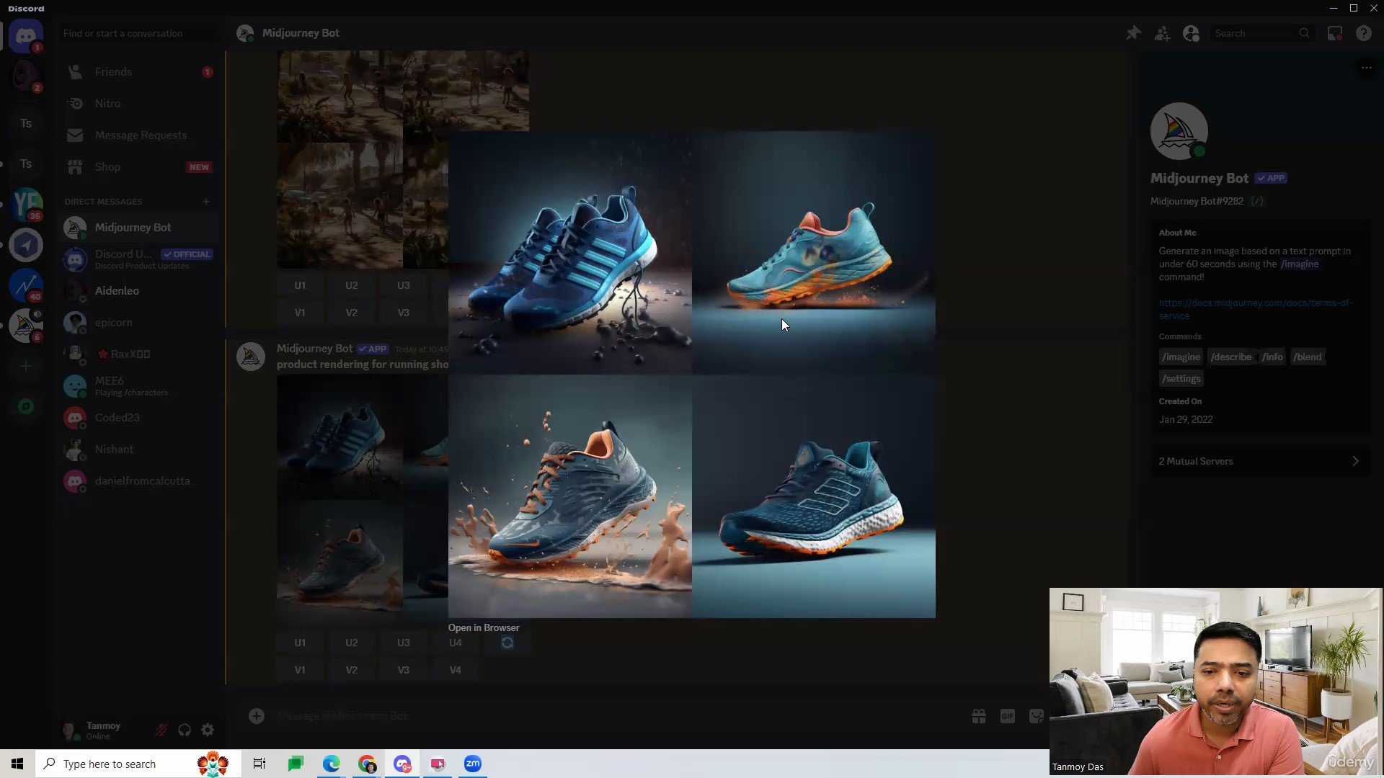1384x778 pixels.
Task: Click the /blend command chip
Action: pos(1308,357)
